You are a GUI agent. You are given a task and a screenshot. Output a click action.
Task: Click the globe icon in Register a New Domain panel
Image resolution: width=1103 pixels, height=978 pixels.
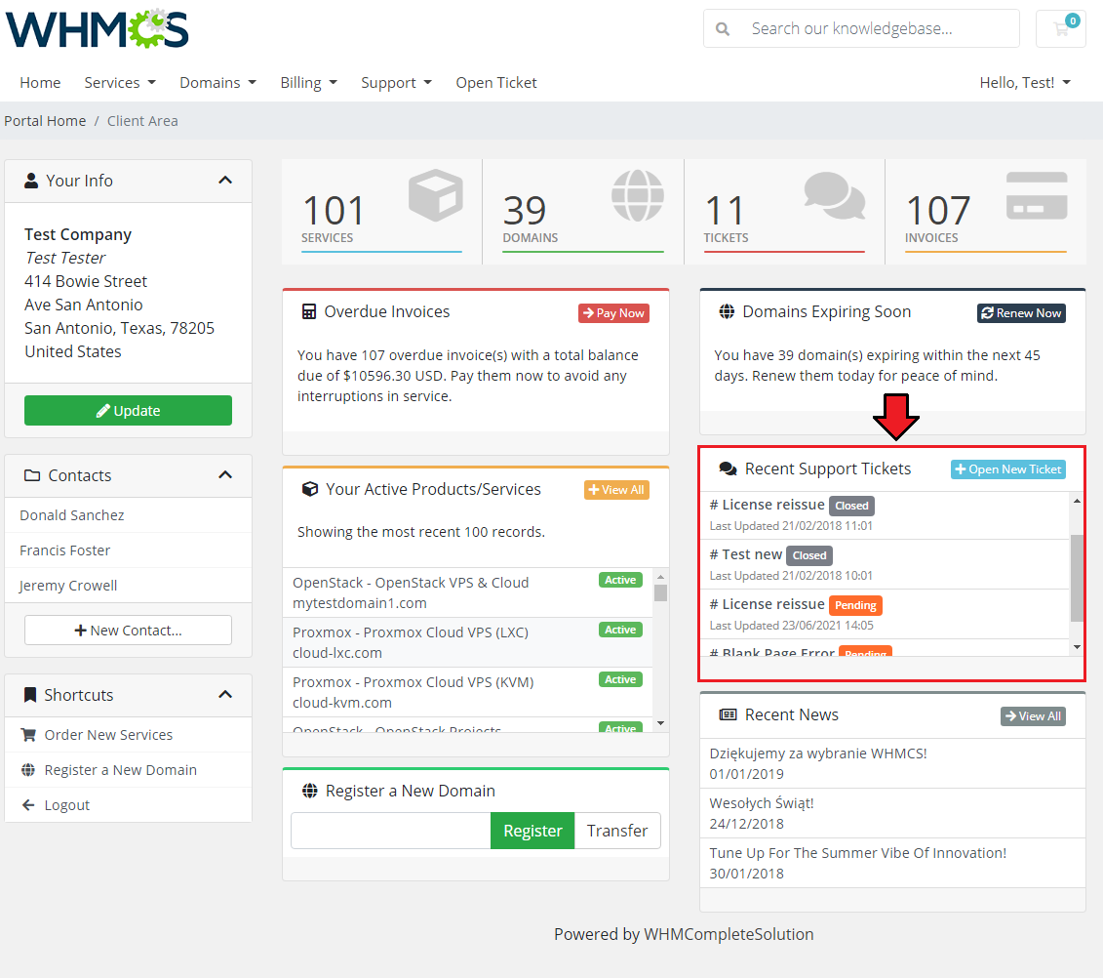(x=309, y=791)
